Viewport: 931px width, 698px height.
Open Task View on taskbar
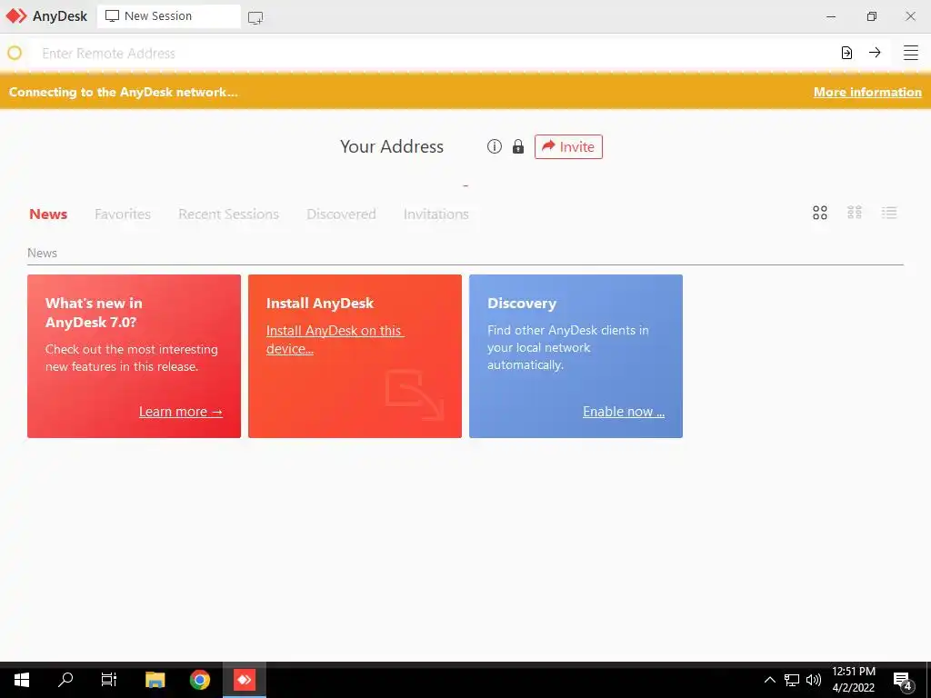[109, 680]
